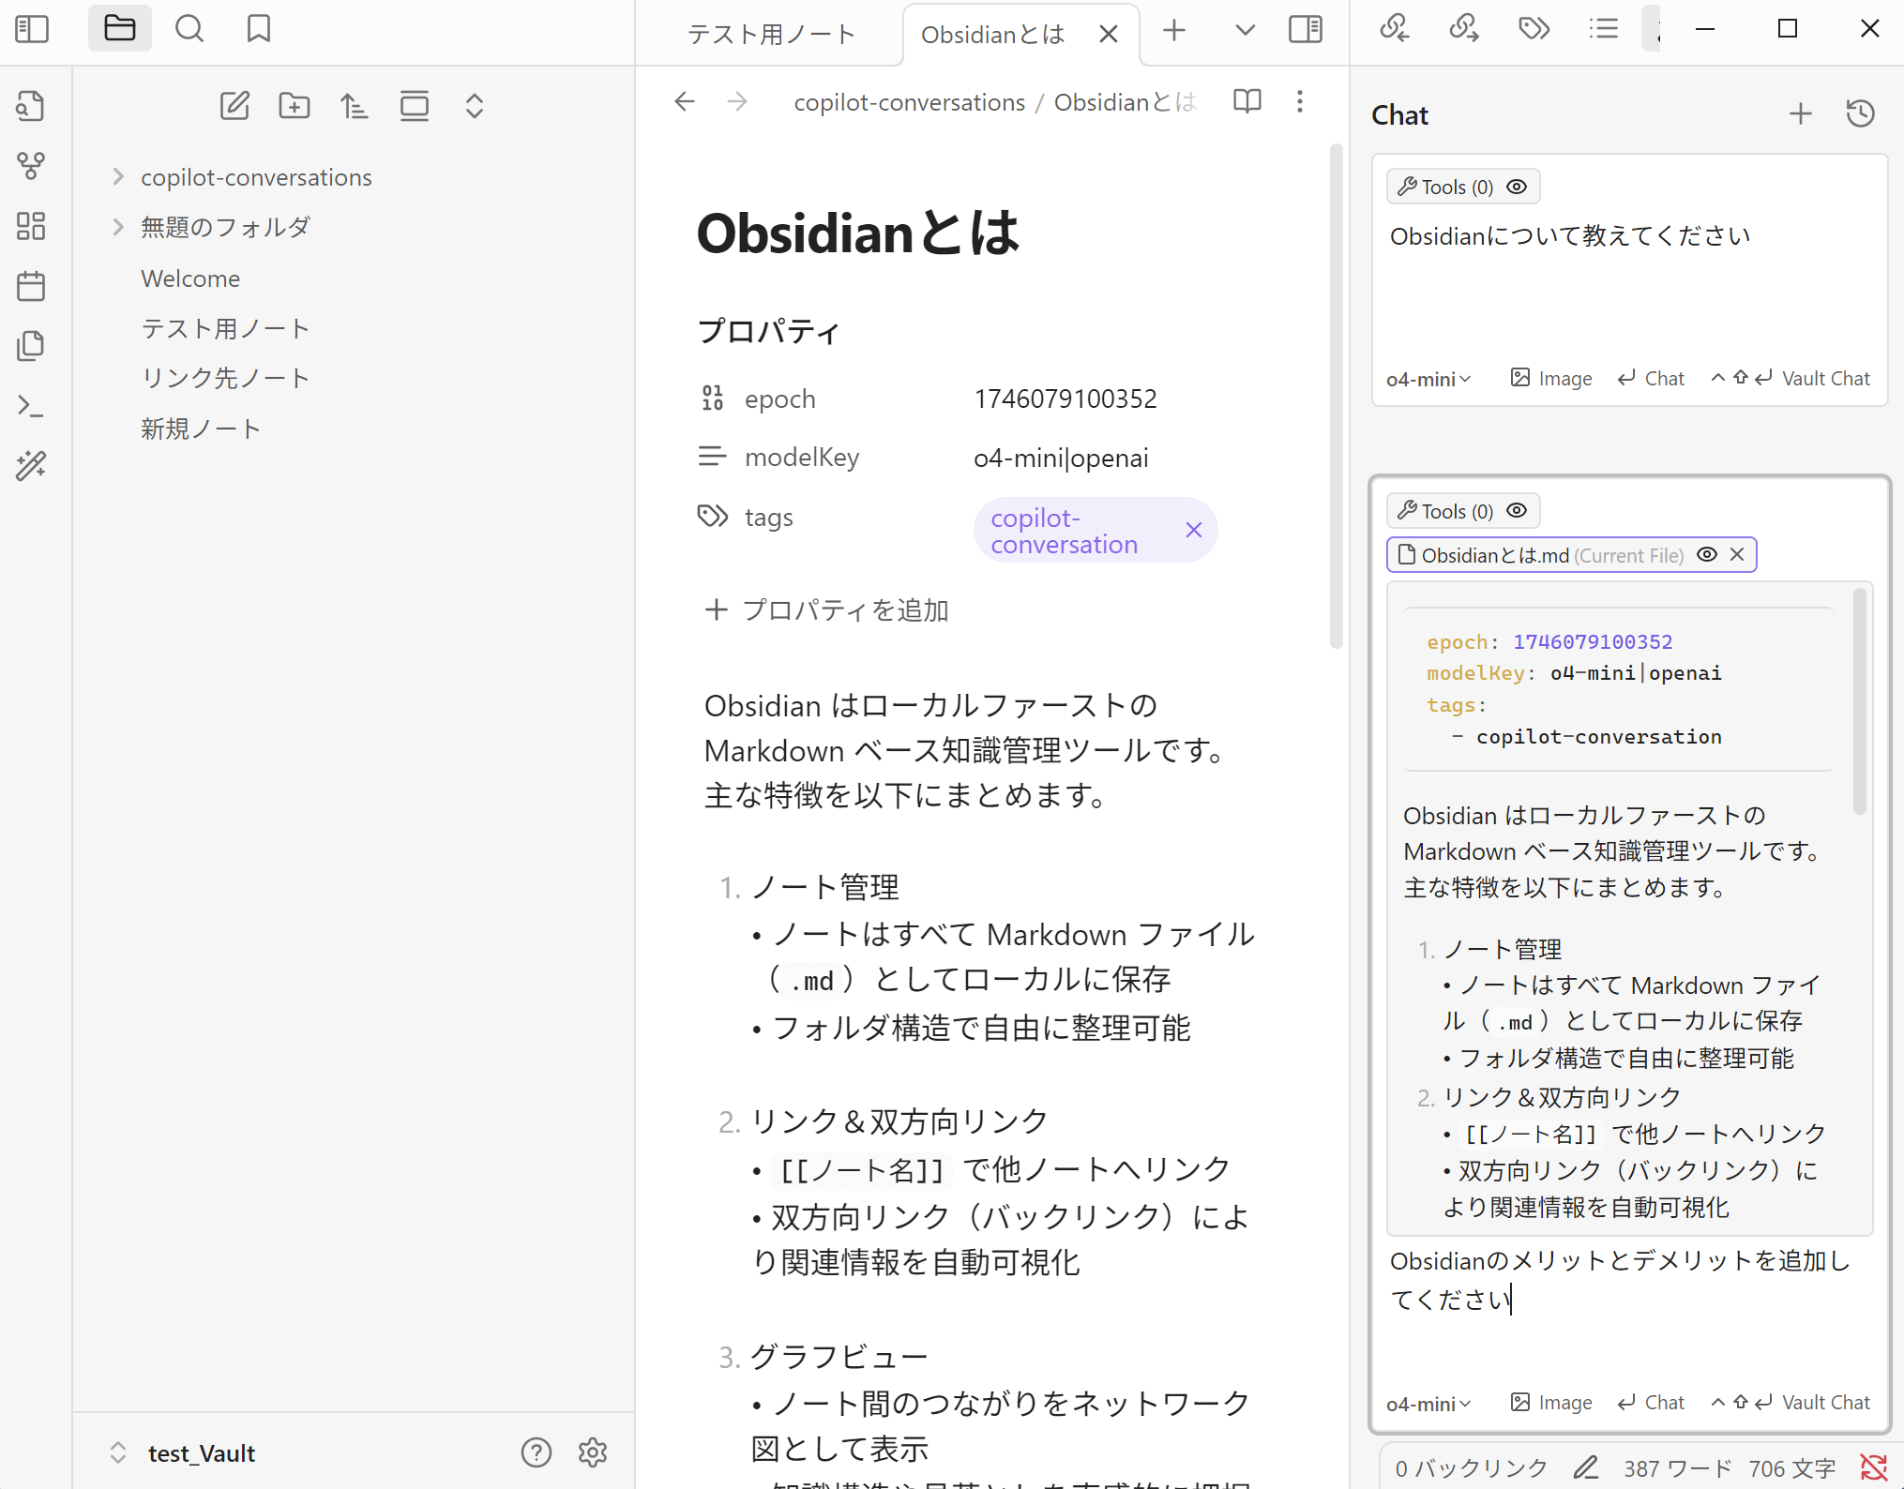Navigate back in note history
The height and width of the screenshot is (1489, 1904).
click(x=685, y=101)
